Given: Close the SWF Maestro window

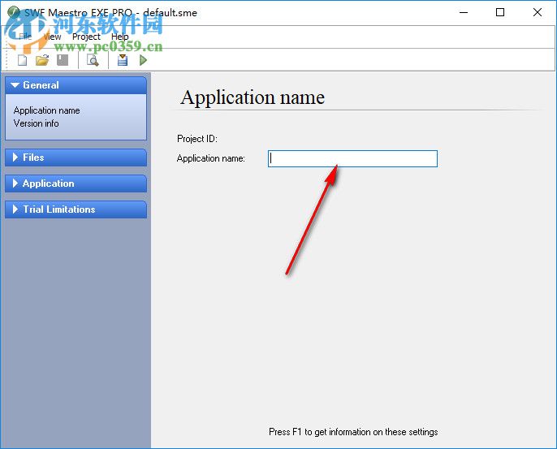Looking at the screenshot, I should [538, 12].
